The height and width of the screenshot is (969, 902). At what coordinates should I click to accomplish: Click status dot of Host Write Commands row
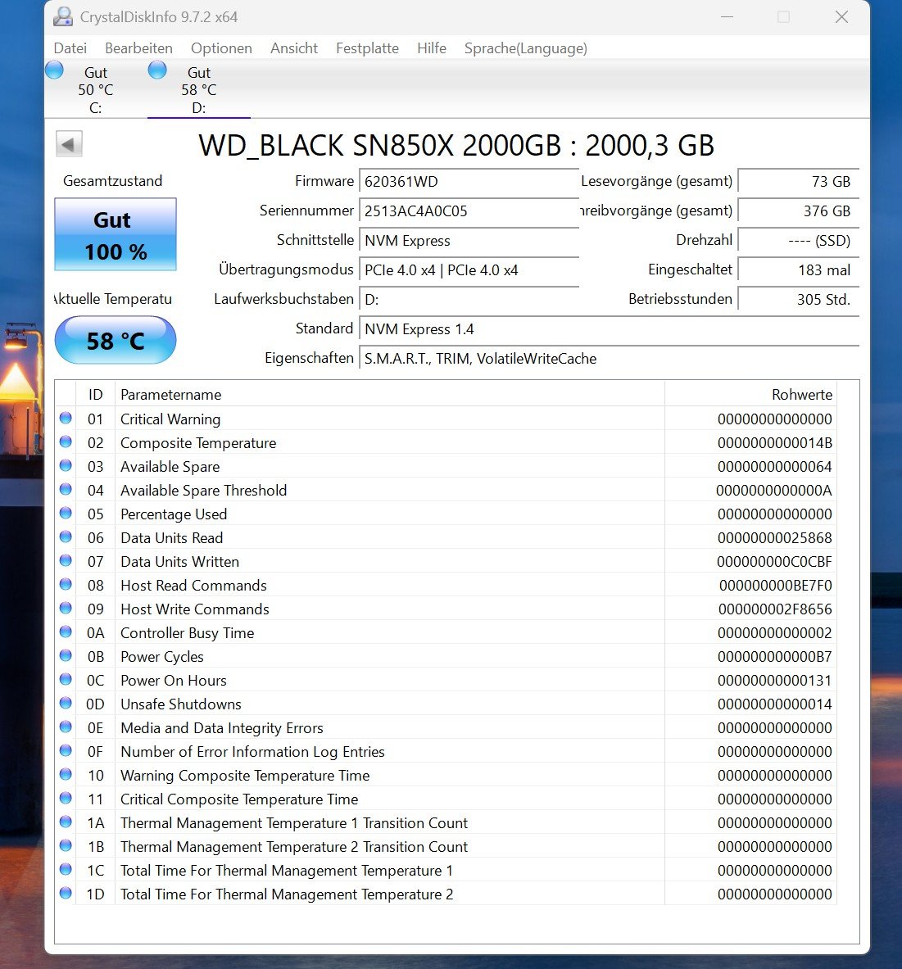pos(66,608)
